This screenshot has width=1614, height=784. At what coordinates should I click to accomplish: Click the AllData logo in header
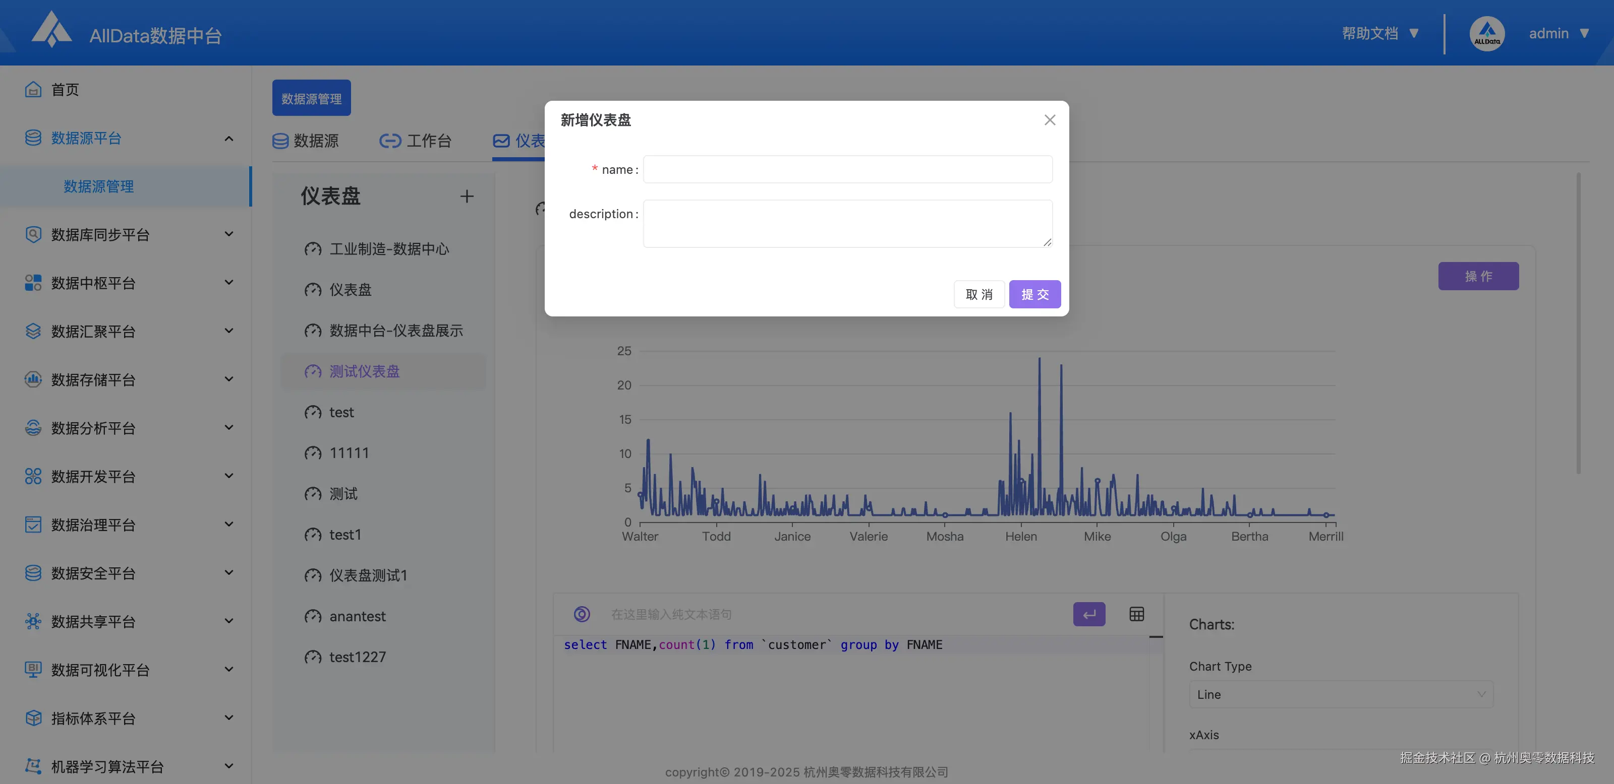click(51, 30)
